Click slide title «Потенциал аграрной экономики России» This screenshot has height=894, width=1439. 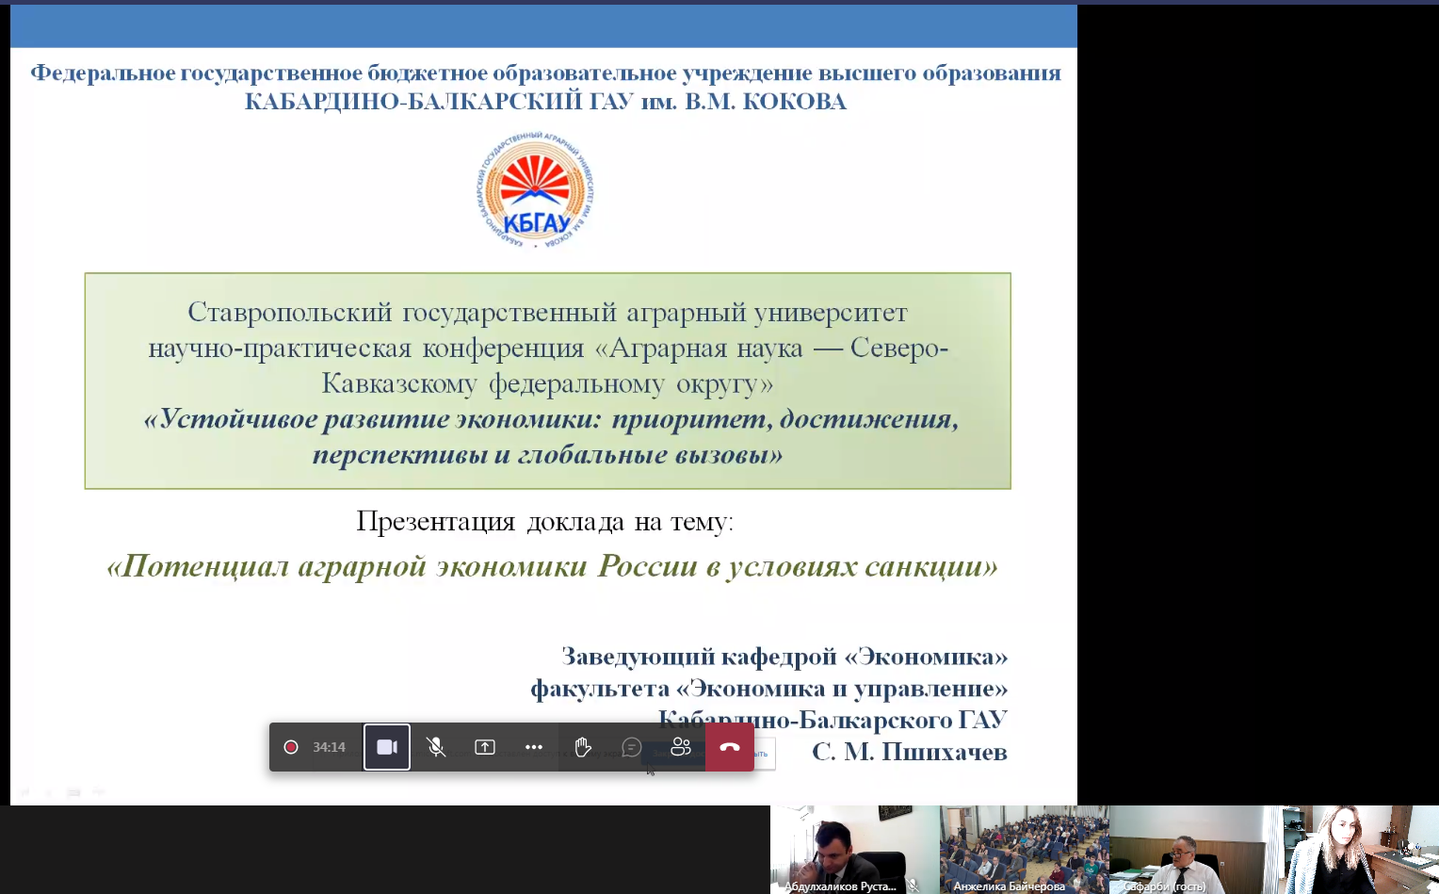(552, 566)
